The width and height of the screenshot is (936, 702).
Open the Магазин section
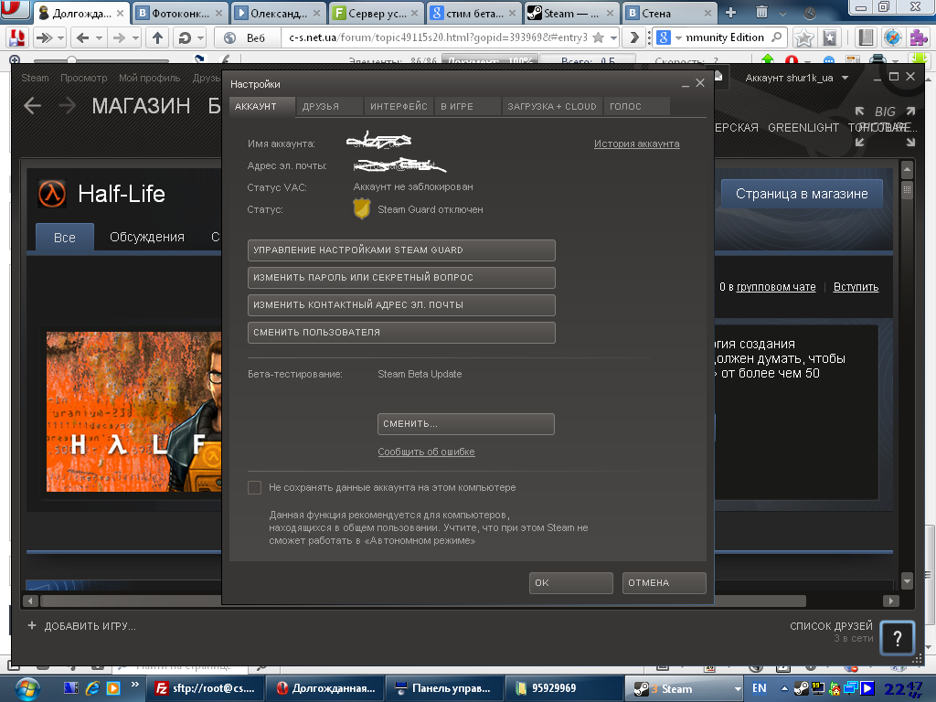point(141,106)
